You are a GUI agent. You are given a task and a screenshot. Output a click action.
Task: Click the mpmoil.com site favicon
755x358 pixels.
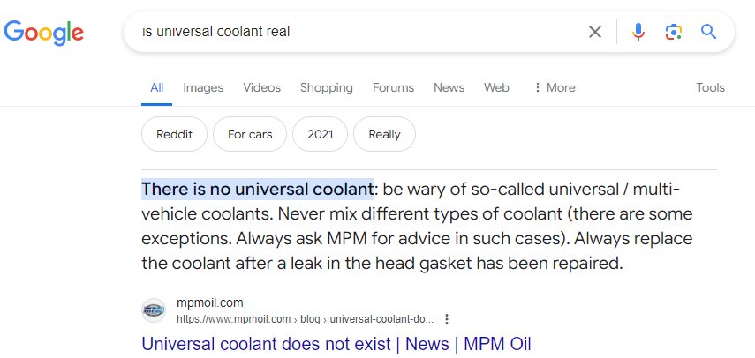click(x=154, y=310)
